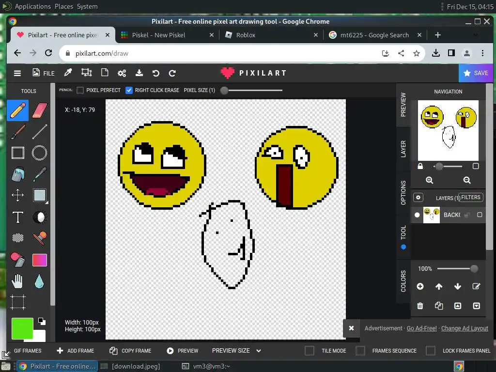Click the download icon in Pixilart toolbar
496x372 pixels.
pyautogui.click(x=139, y=73)
